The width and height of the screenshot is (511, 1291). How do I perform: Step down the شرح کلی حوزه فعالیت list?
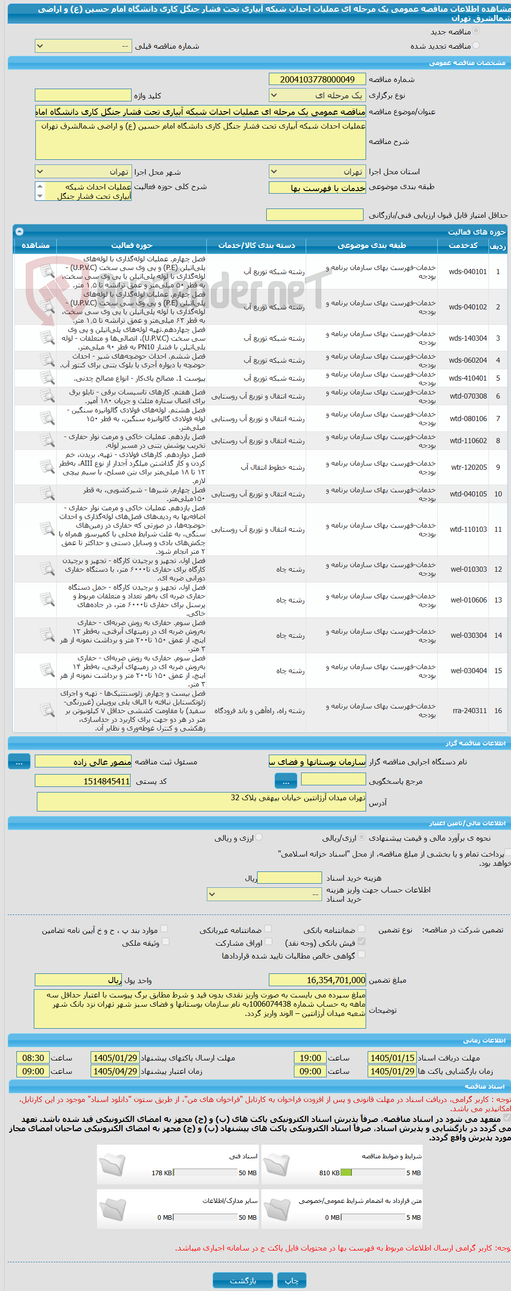(x=40, y=196)
